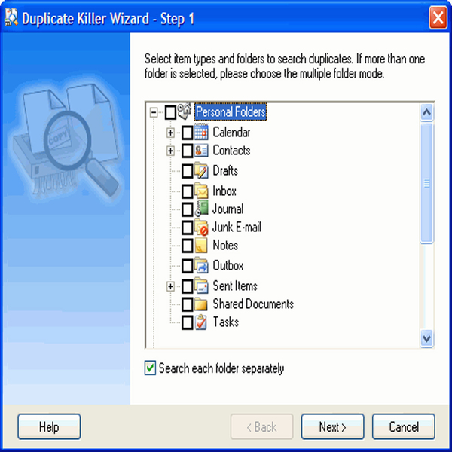The height and width of the screenshot is (452, 452).
Task: Click the Inbox envelope folder icon
Action: point(201,191)
